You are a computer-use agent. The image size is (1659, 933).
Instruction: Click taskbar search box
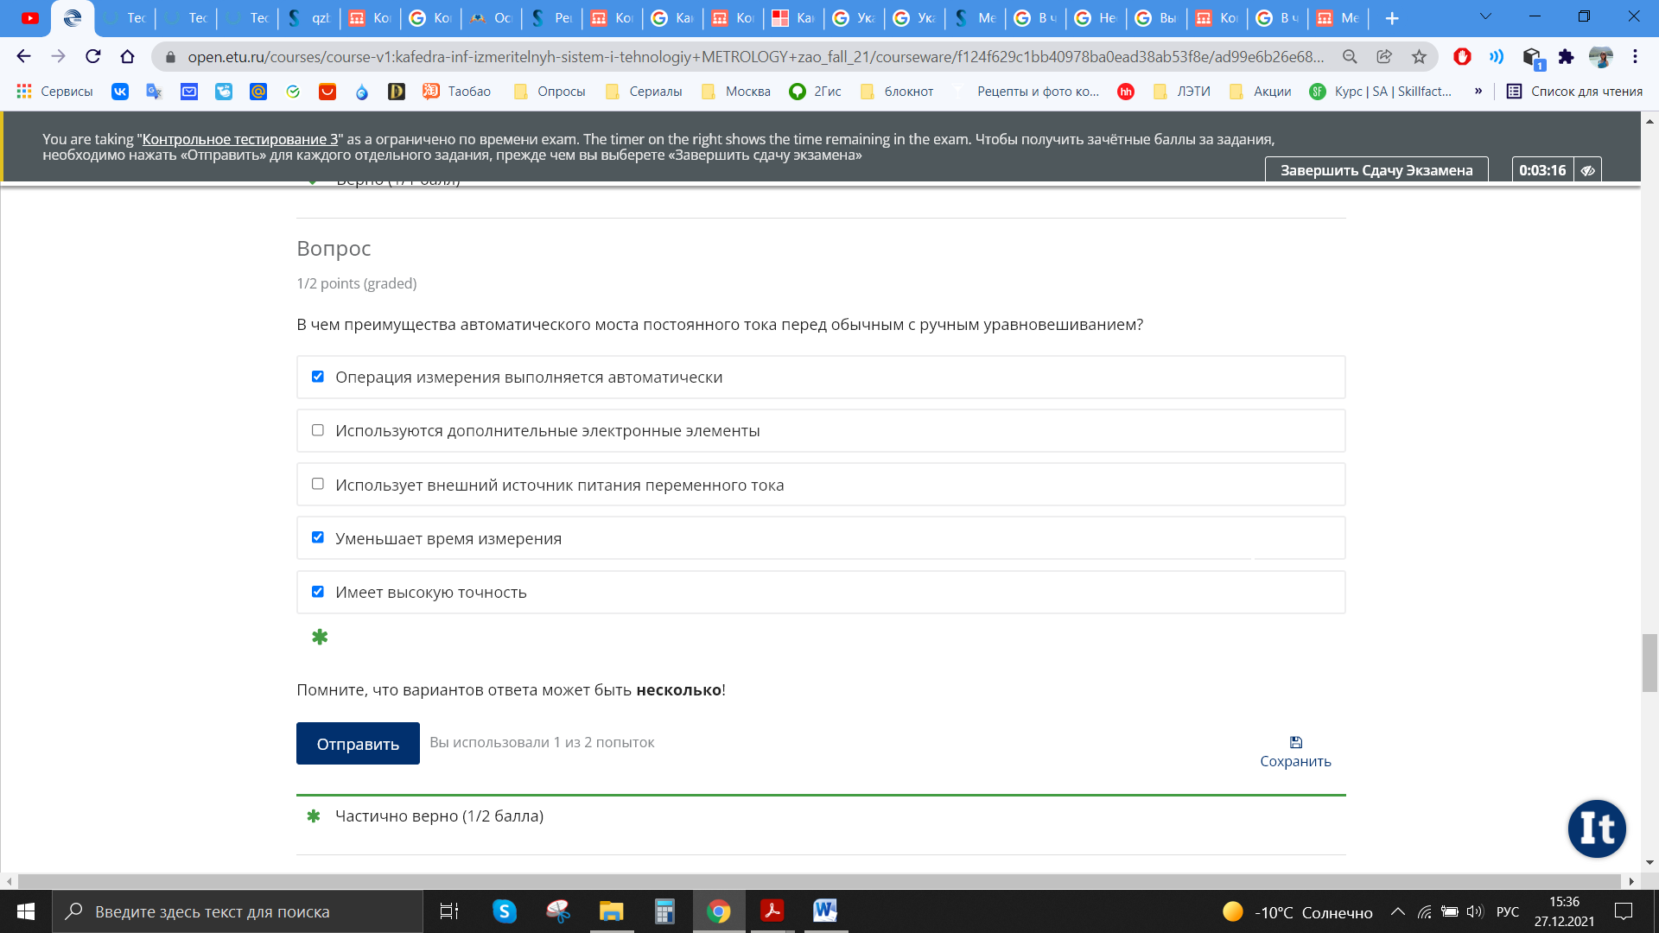238,911
